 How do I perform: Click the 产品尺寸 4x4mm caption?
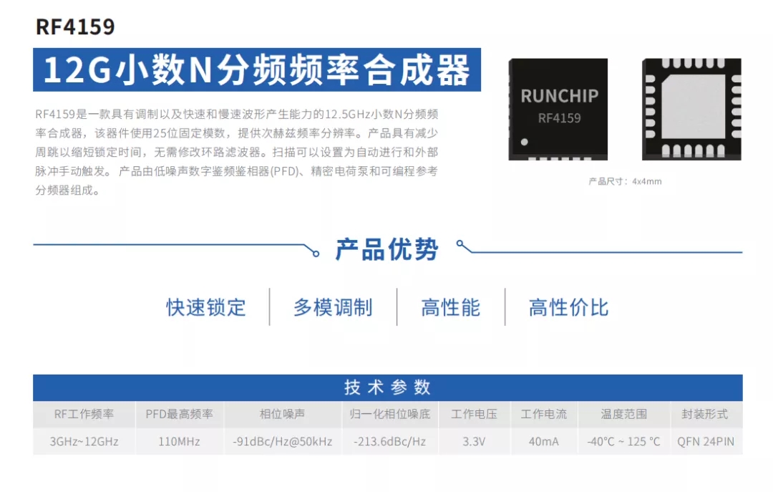pos(625,181)
